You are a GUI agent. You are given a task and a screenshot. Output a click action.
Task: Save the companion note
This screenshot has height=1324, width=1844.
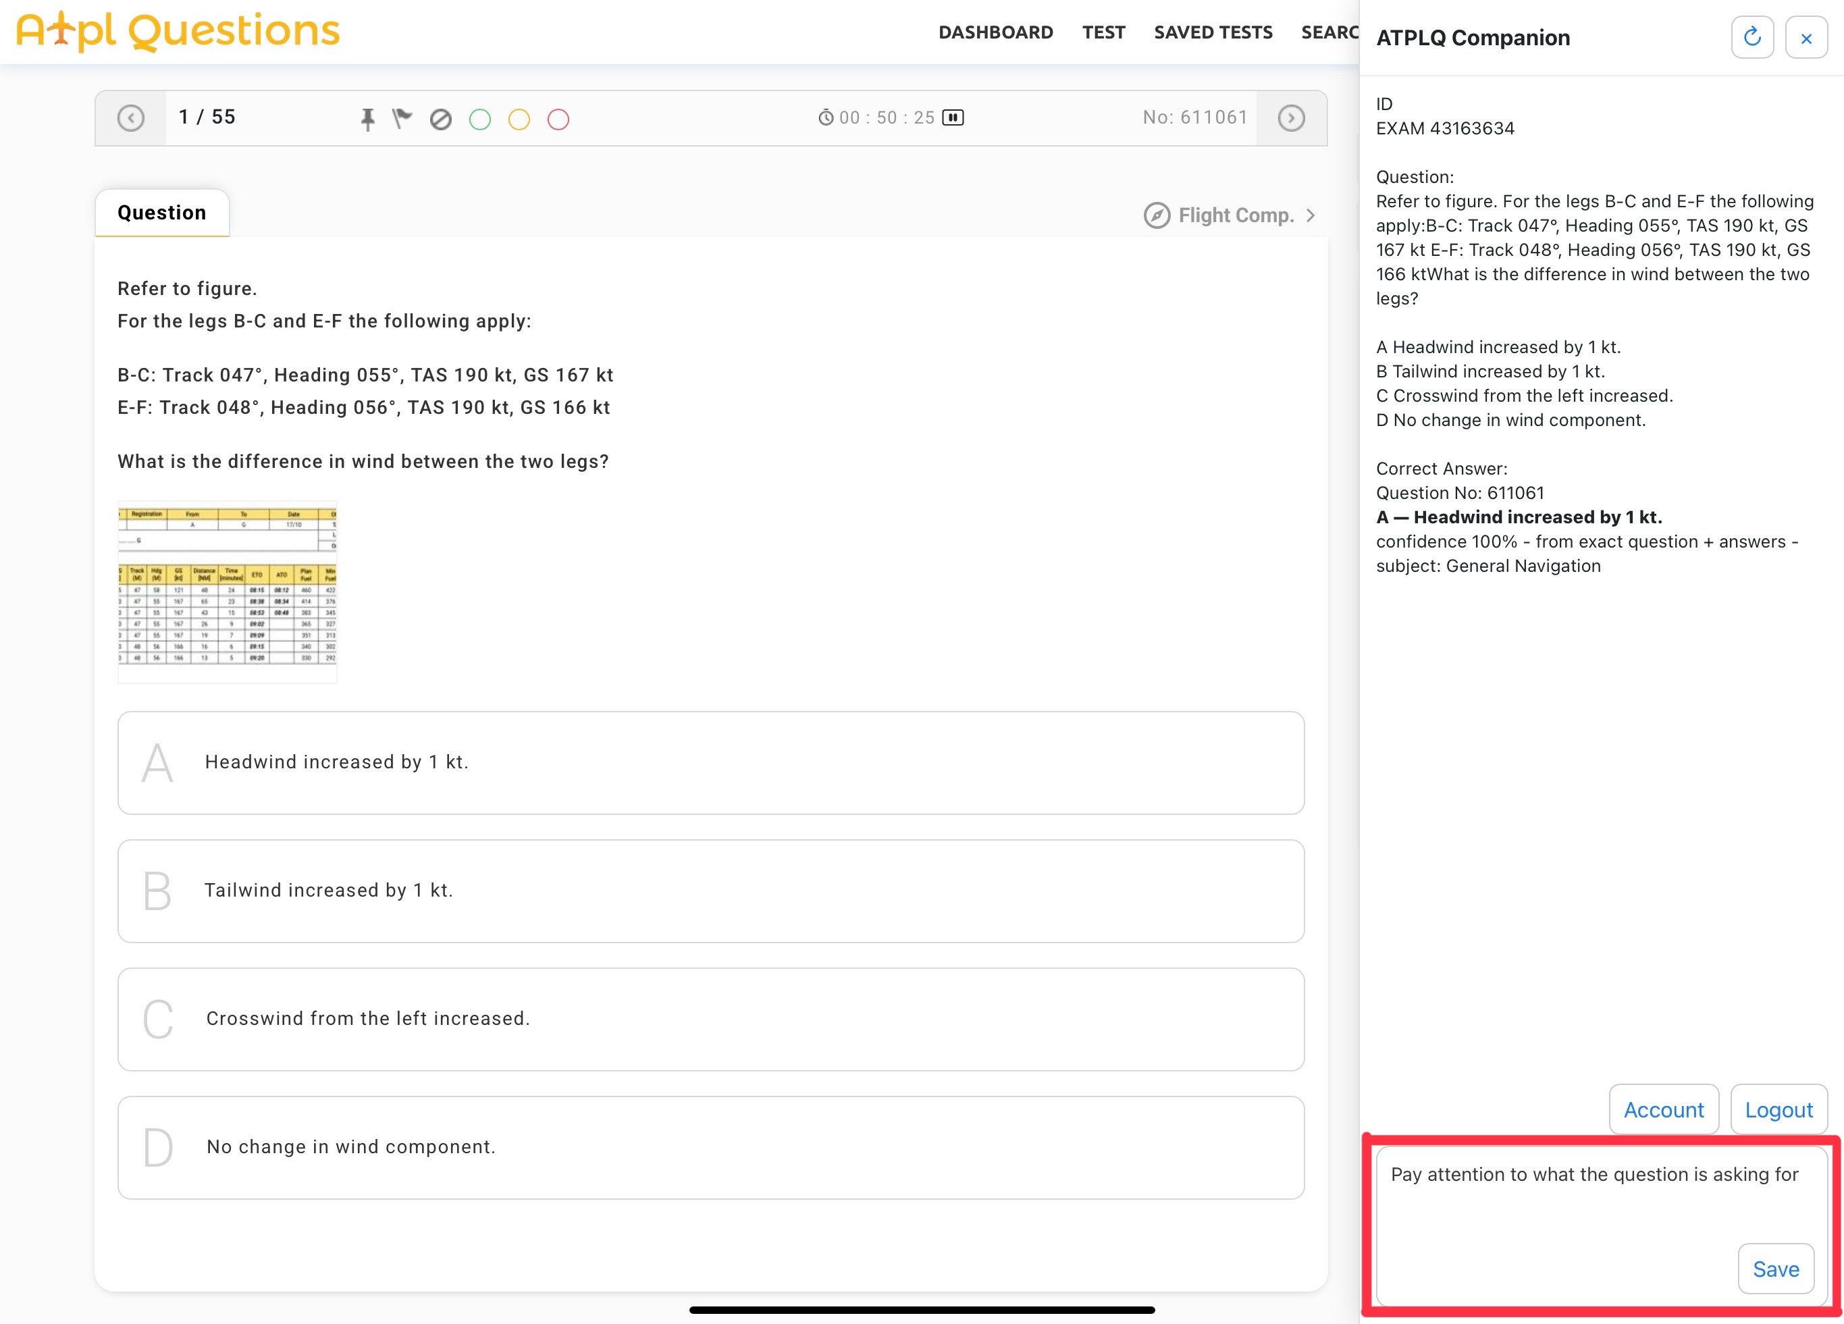point(1776,1269)
